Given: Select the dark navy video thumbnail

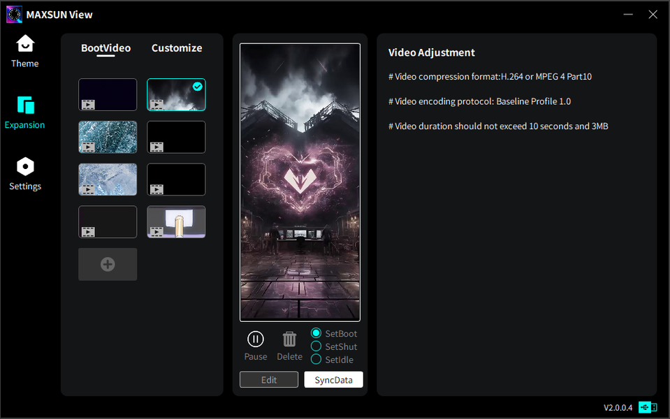Looking at the screenshot, I should tap(108, 94).
